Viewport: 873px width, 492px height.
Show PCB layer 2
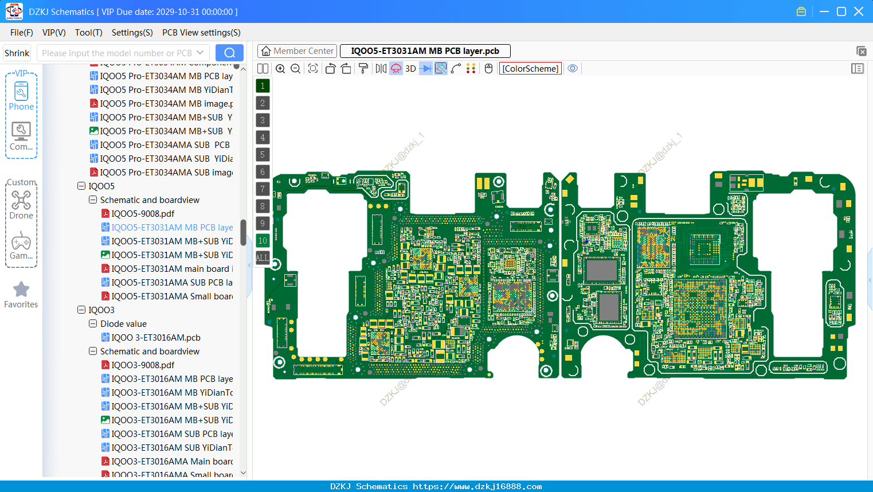click(263, 103)
